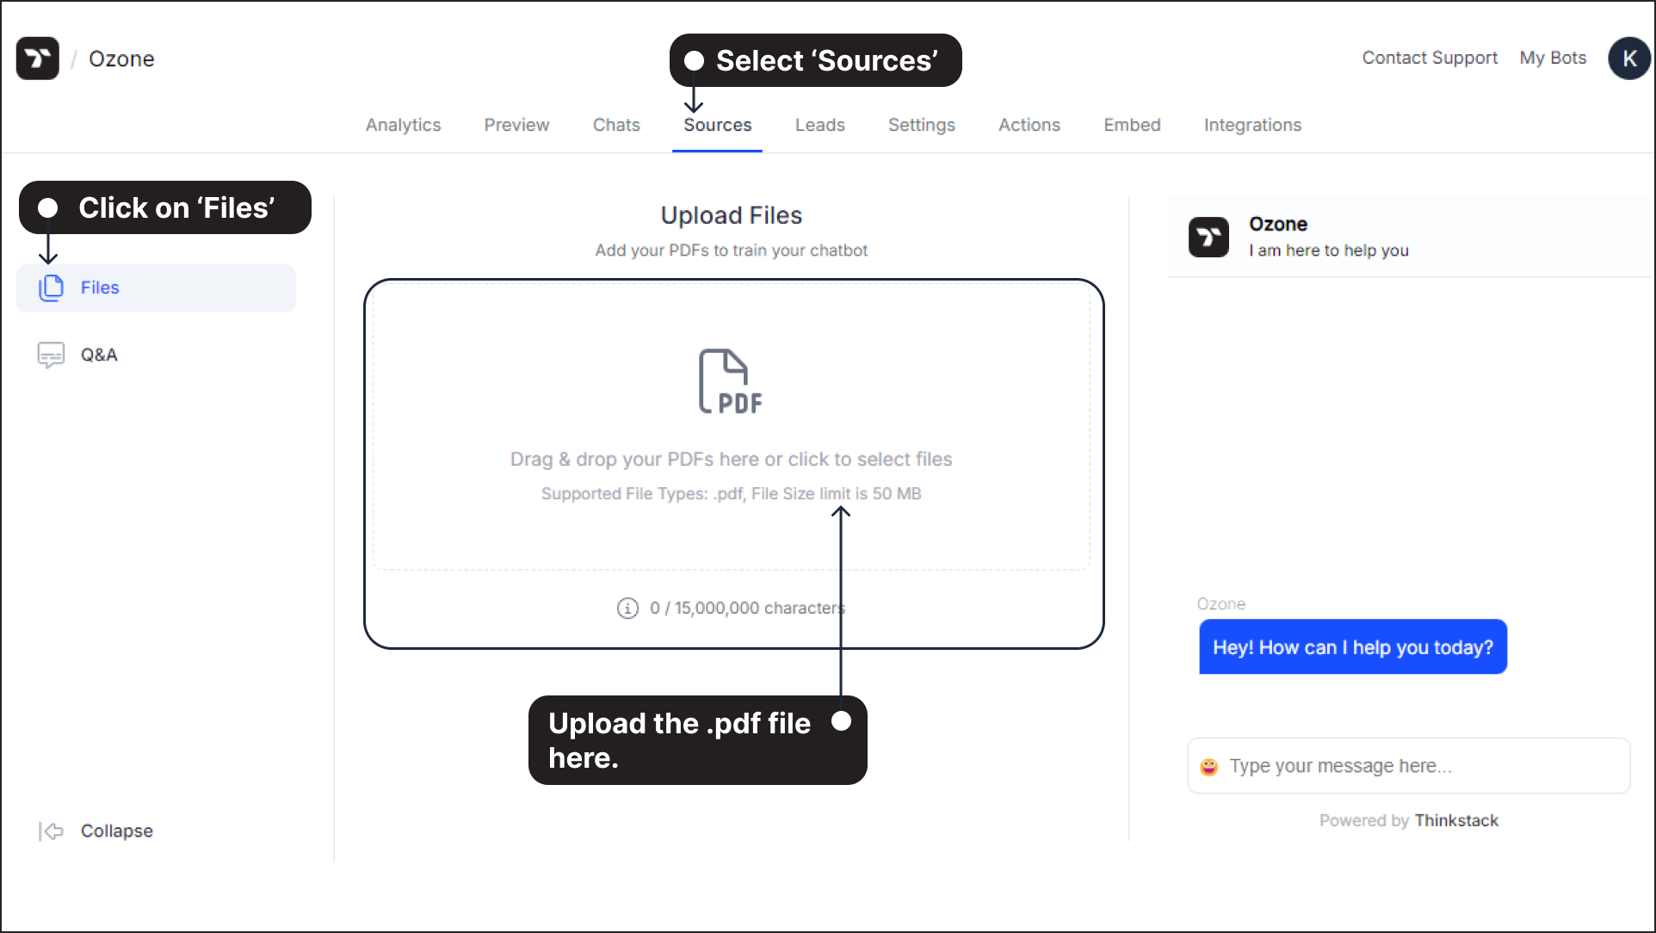Screen dimensions: 1656x933
Task: Open the Integrations menu item
Action: [x=1253, y=124]
